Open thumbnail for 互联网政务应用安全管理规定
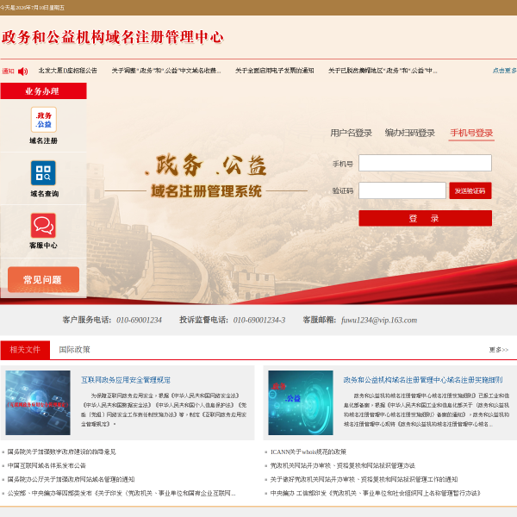 (x=38, y=402)
